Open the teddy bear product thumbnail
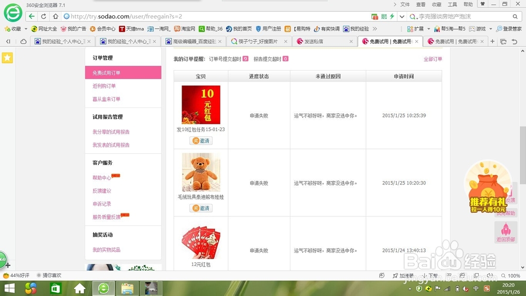Viewport: 526px width, 296px height. 201,172
